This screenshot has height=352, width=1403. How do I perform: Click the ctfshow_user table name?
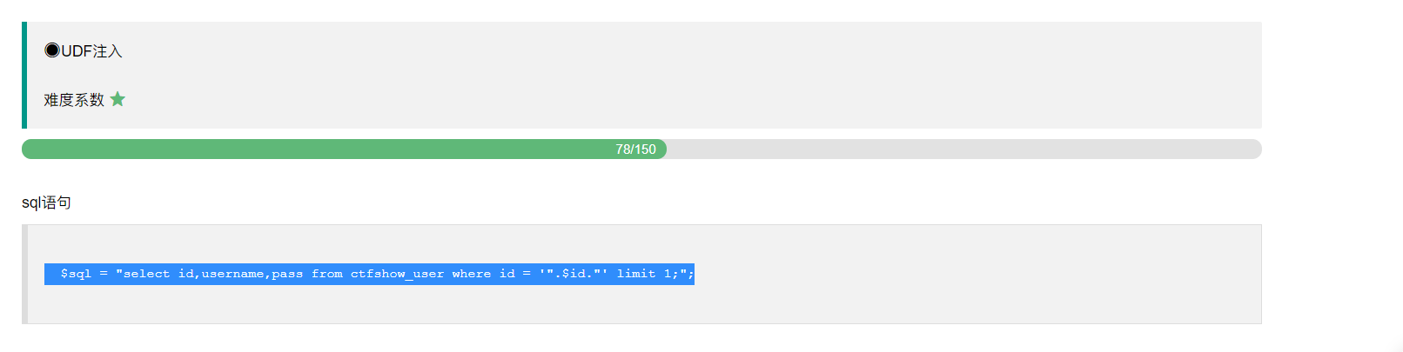397,274
